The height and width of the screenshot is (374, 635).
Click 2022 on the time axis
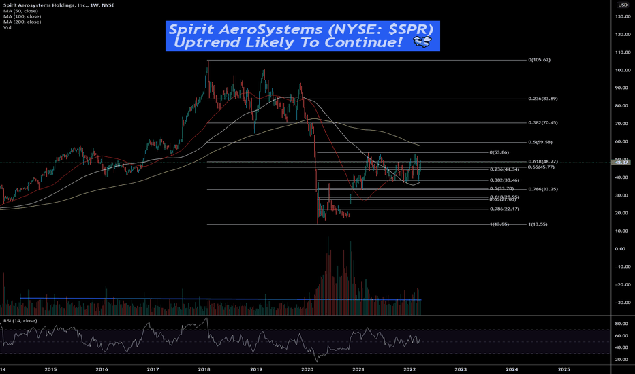point(410,369)
